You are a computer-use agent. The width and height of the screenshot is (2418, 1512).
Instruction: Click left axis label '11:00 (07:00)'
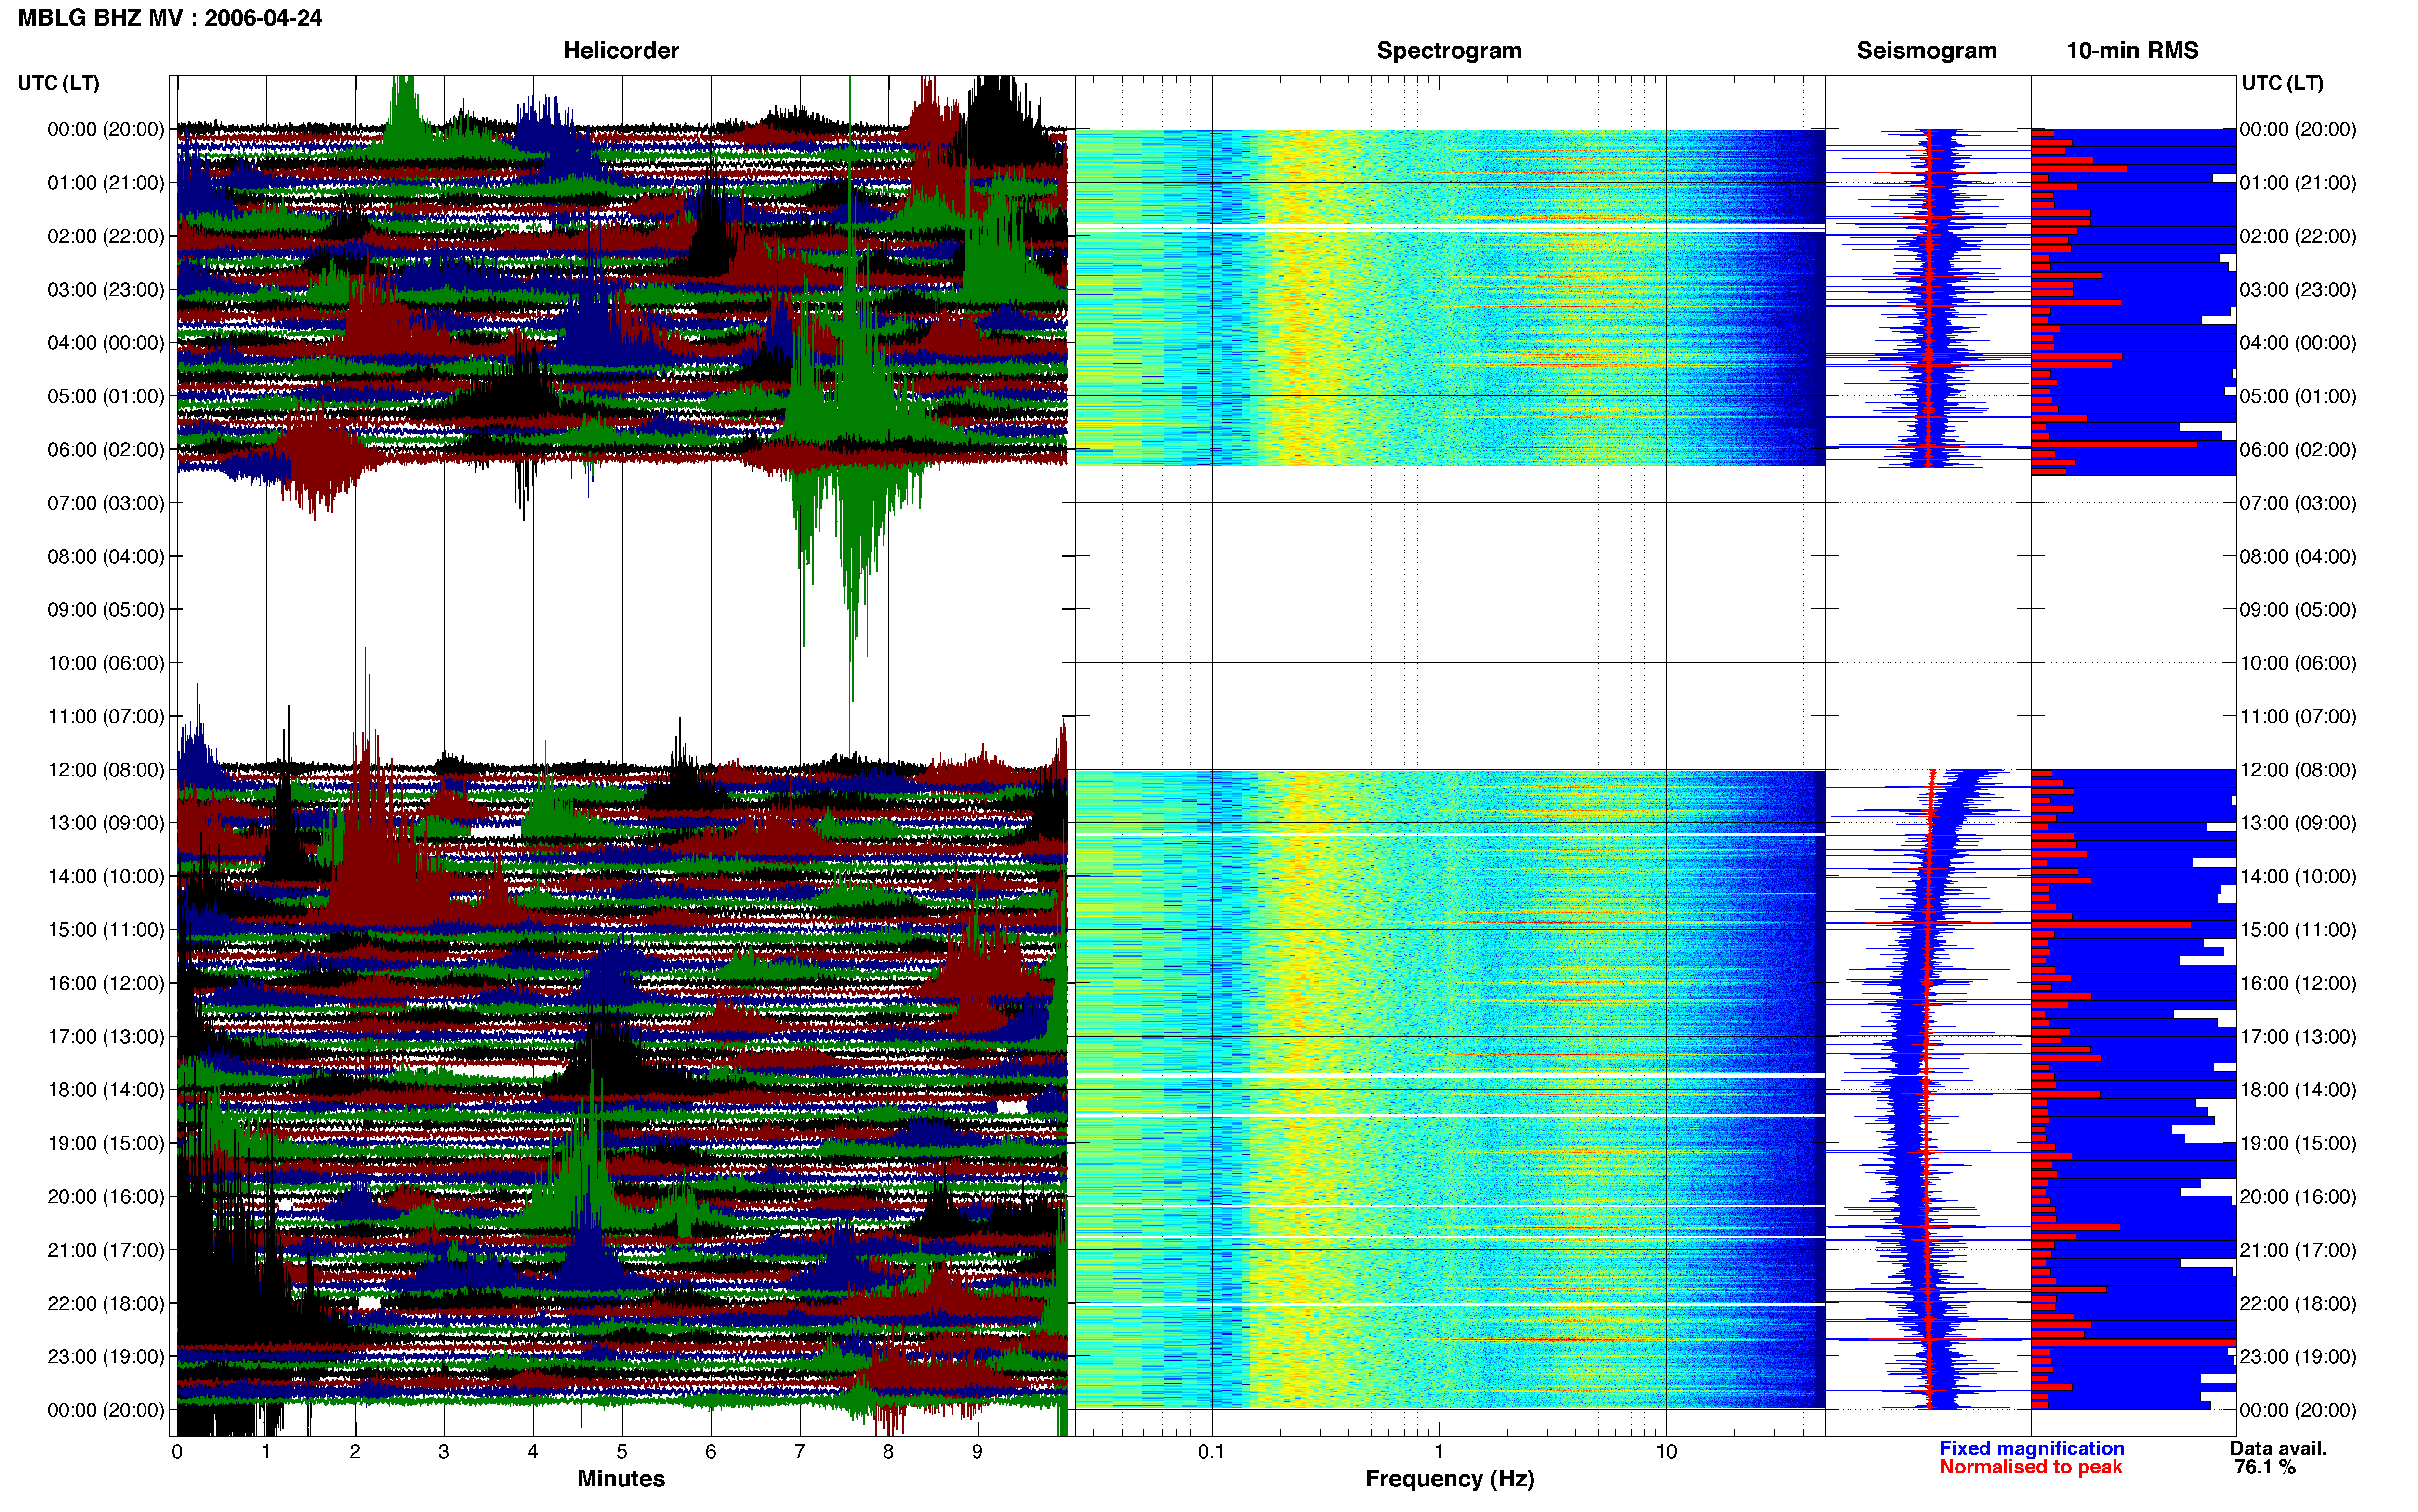tap(106, 716)
